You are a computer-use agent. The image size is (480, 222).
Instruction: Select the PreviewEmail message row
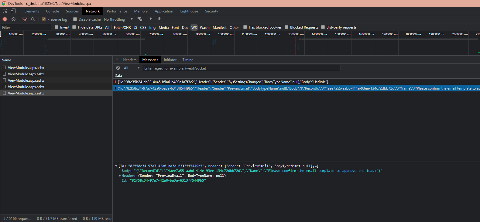297,88
